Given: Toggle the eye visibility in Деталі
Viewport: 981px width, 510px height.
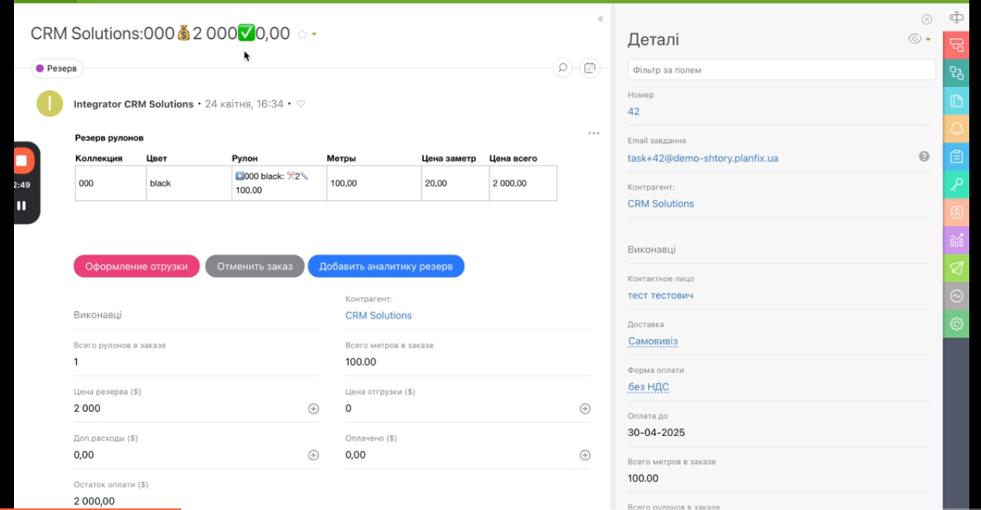Looking at the screenshot, I should 915,39.
